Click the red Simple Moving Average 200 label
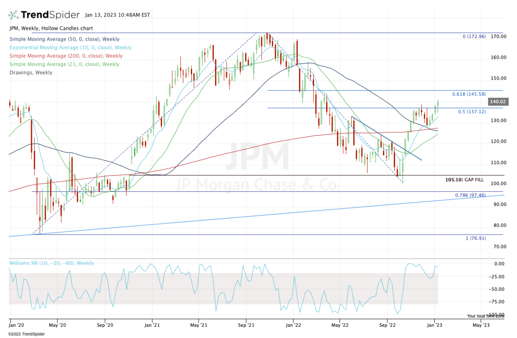 pos(65,56)
